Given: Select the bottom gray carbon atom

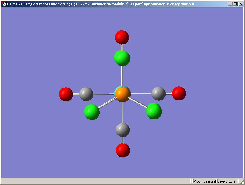Looking at the screenshot, I should [x=123, y=130].
